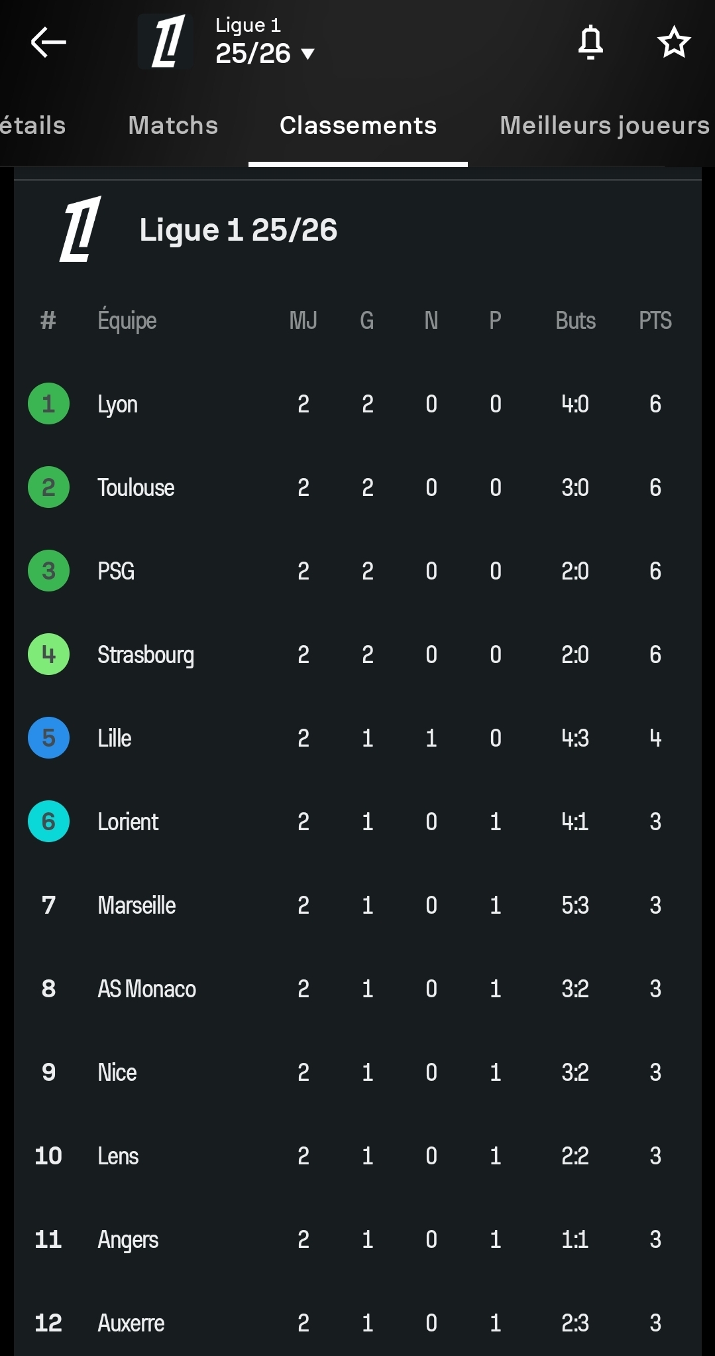715x1356 pixels.
Task: Sort by PTS column header
Action: pyautogui.click(x=655, y=321)
